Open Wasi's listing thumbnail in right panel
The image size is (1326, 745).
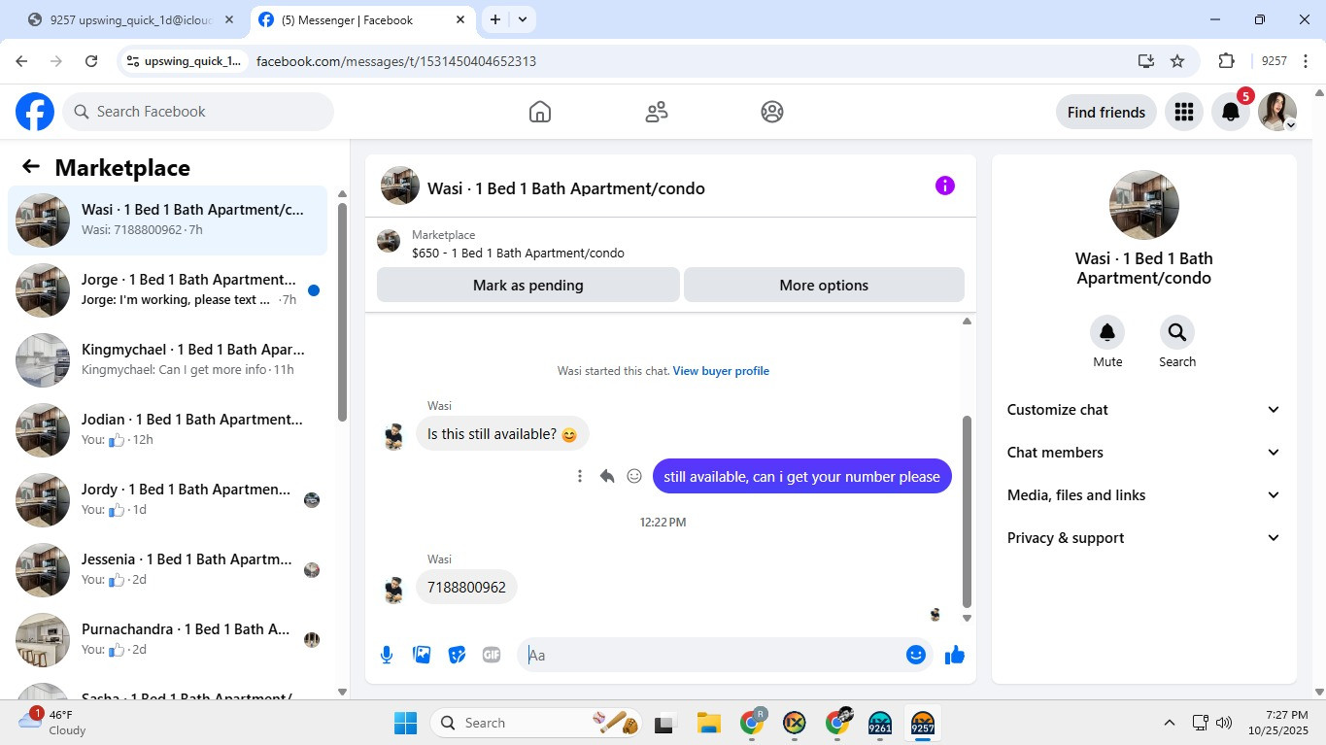1144,205
